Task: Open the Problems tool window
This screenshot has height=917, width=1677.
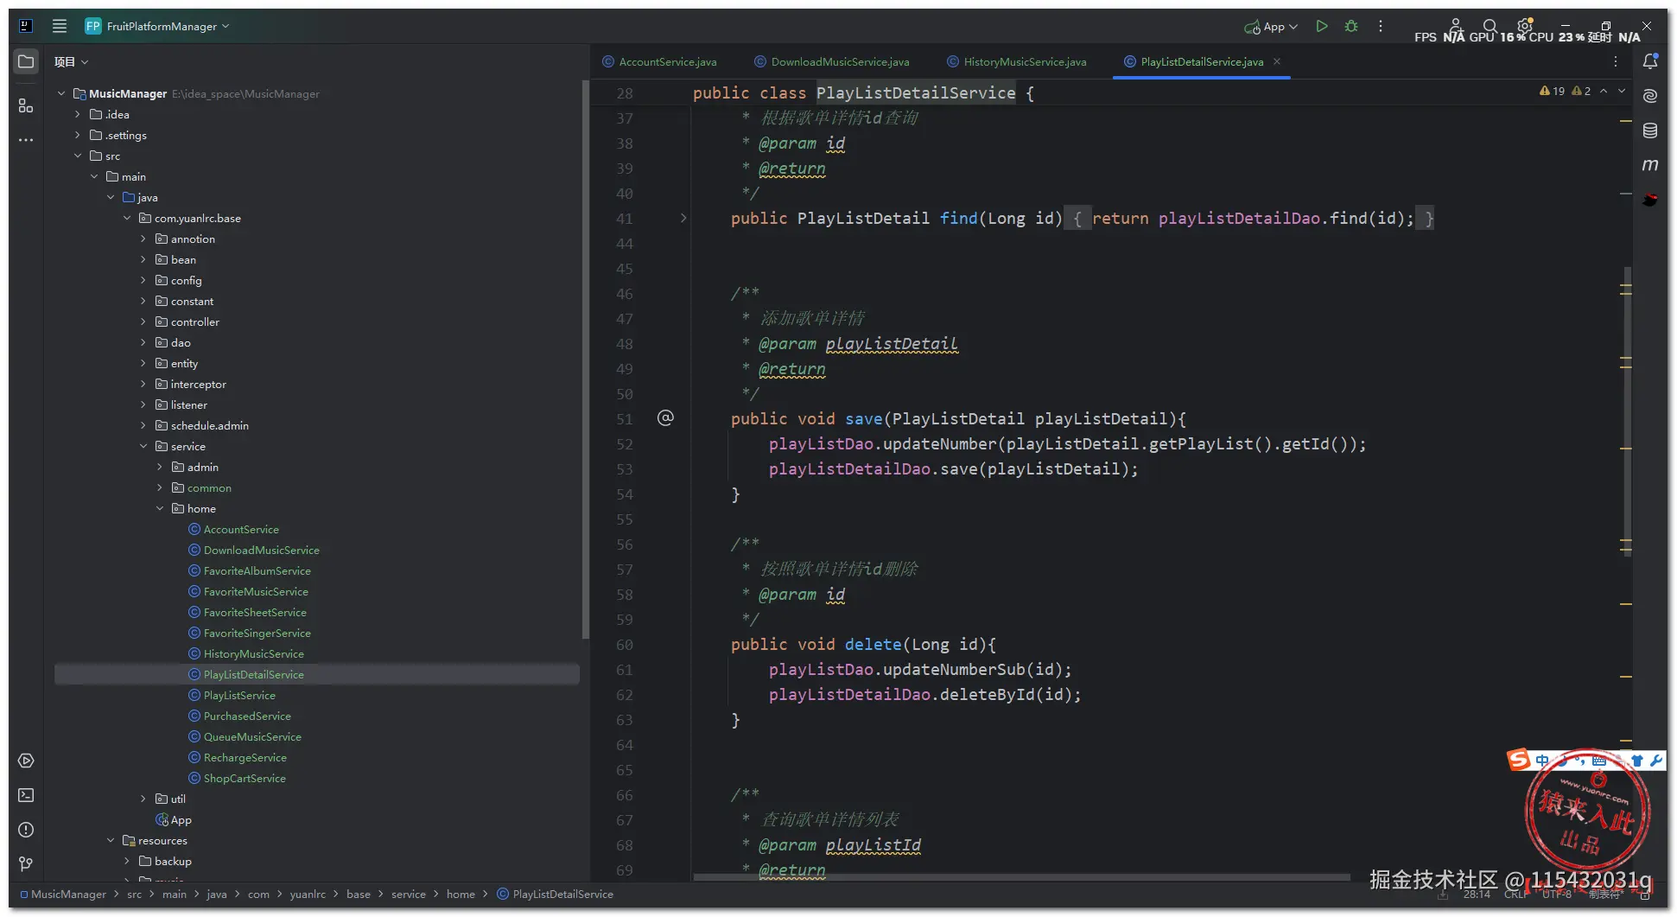Action: click(26, 830)
